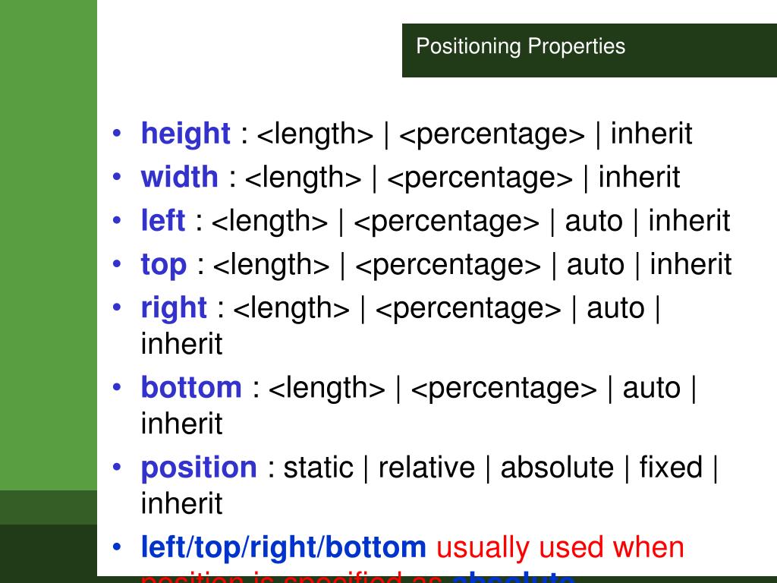Click the word 'fixed' in position line
This screenshot has width=777, height=583.
(x=671, y=468)
